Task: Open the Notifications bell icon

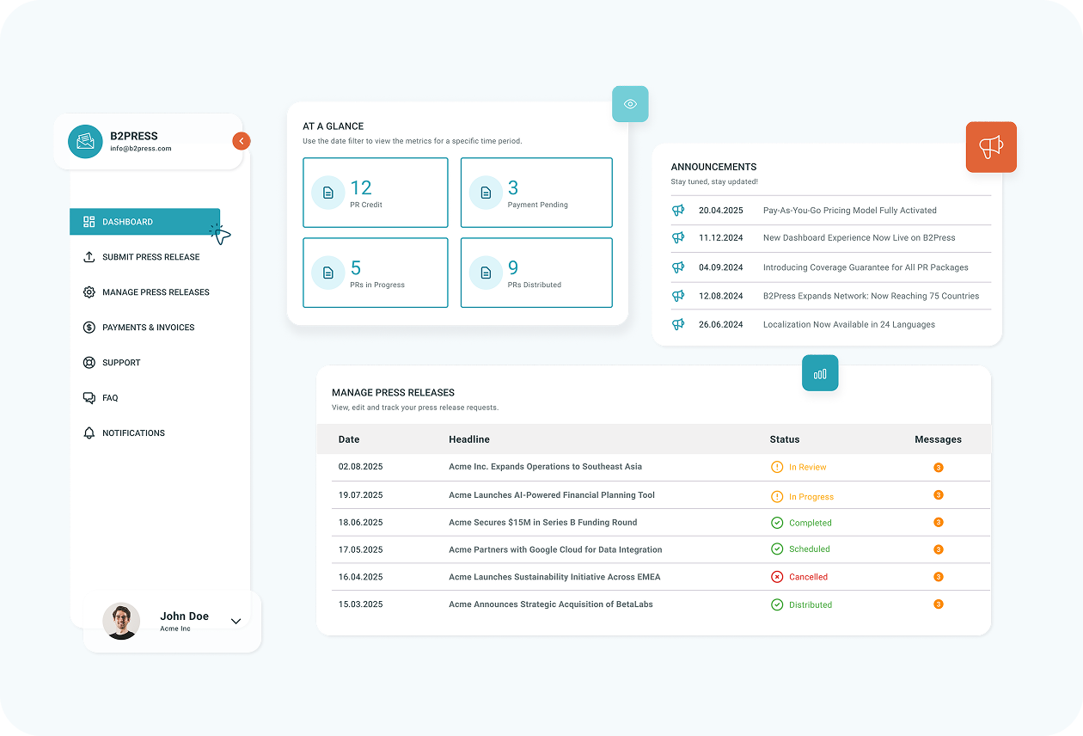Action: (x=89, y=432)
